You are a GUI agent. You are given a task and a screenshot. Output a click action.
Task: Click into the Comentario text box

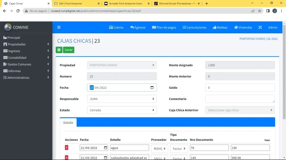pos(240,99)
